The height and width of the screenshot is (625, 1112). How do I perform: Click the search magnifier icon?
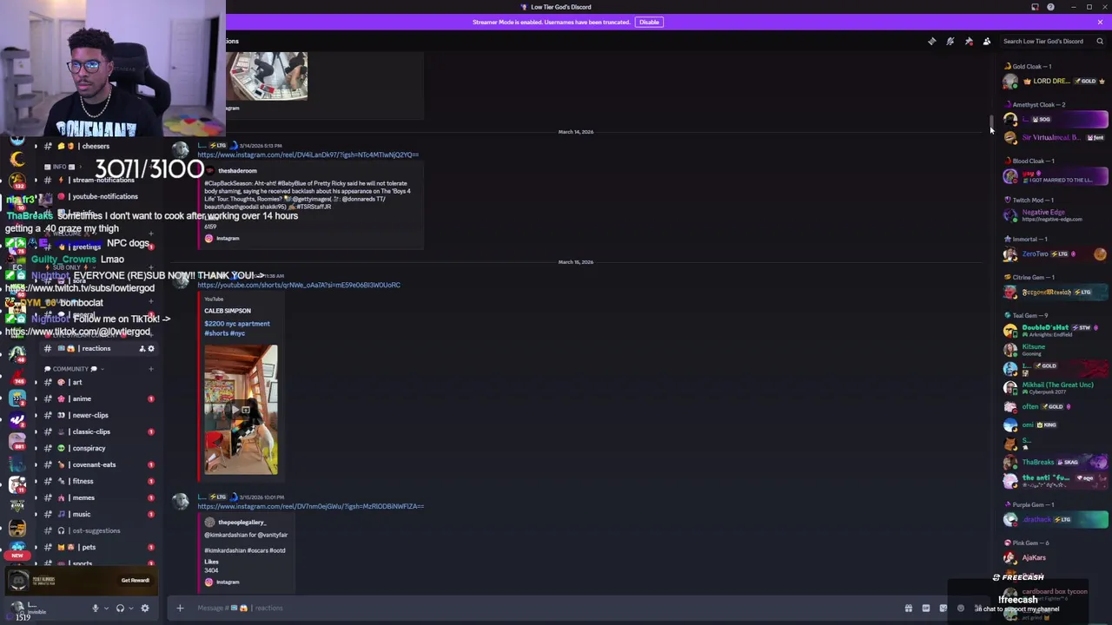[1100, 41]
